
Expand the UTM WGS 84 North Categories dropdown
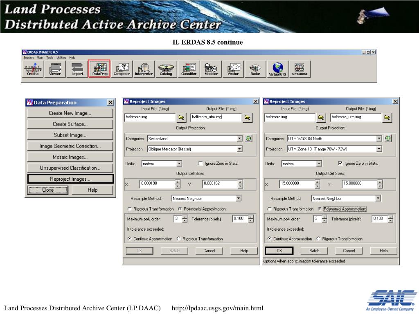click(379, 139)
